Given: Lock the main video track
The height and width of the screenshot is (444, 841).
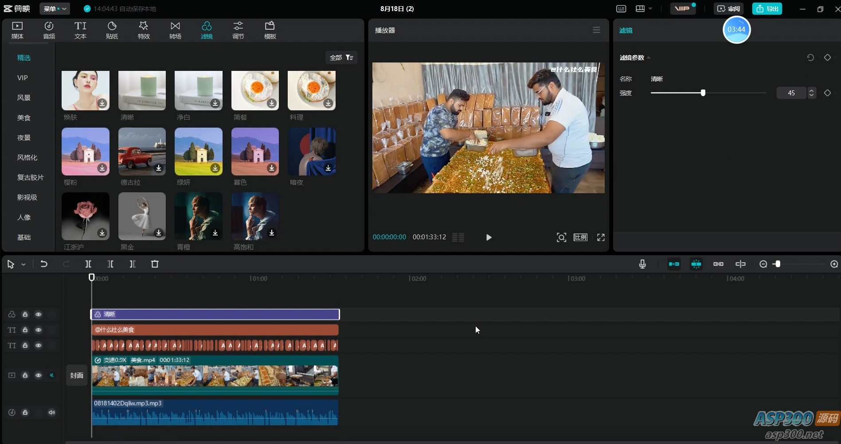Looking at the screenshot, I should 25,375.
